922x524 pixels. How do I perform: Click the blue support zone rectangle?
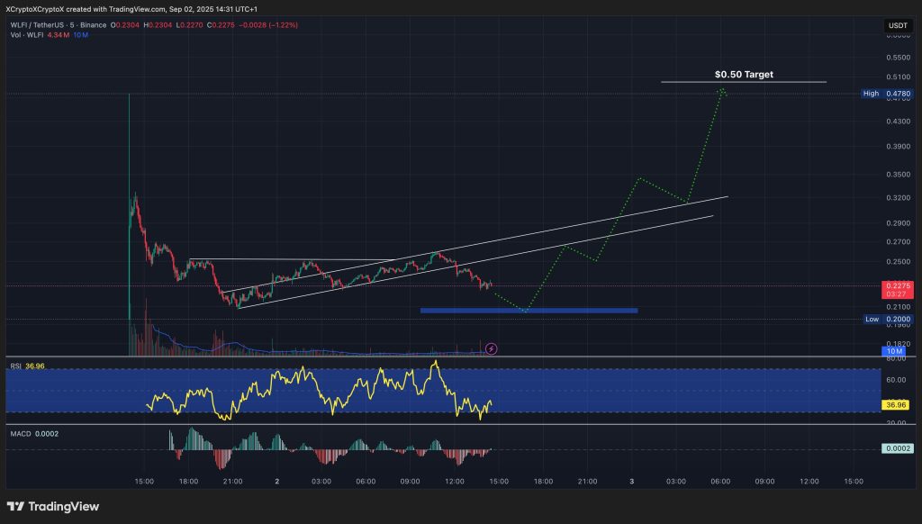click(x=529, y=310)
